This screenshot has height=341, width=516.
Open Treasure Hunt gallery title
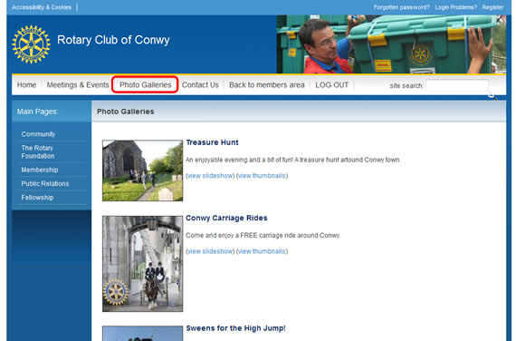point(212,142)
